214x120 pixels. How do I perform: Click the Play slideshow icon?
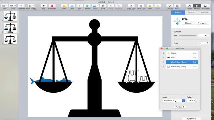coord(44,6)
